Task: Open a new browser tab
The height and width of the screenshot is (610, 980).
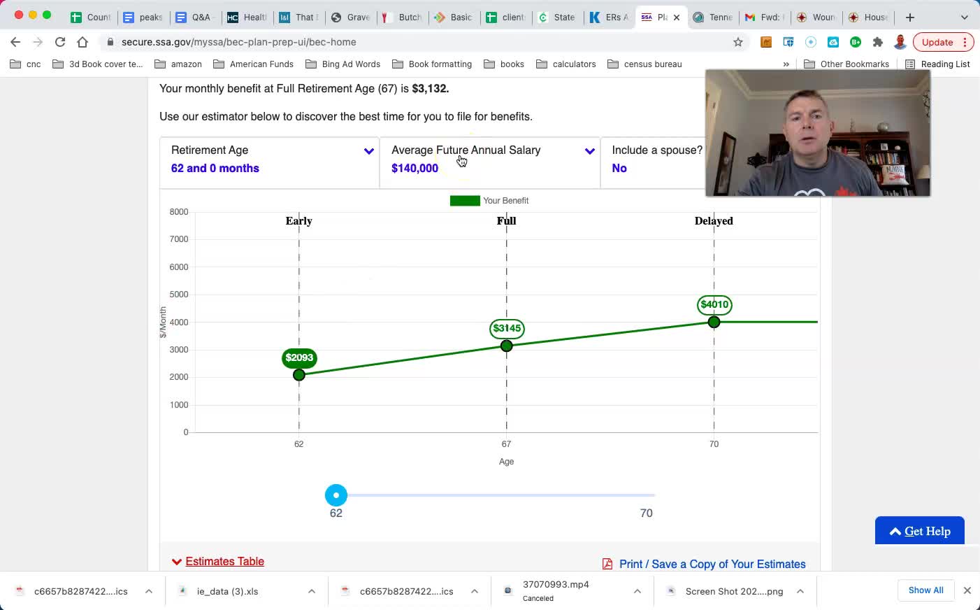Action: pos(909,17)
